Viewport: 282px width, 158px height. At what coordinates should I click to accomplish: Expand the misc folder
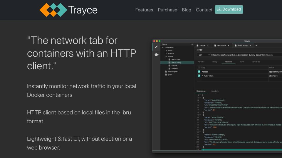pos(166,51)
